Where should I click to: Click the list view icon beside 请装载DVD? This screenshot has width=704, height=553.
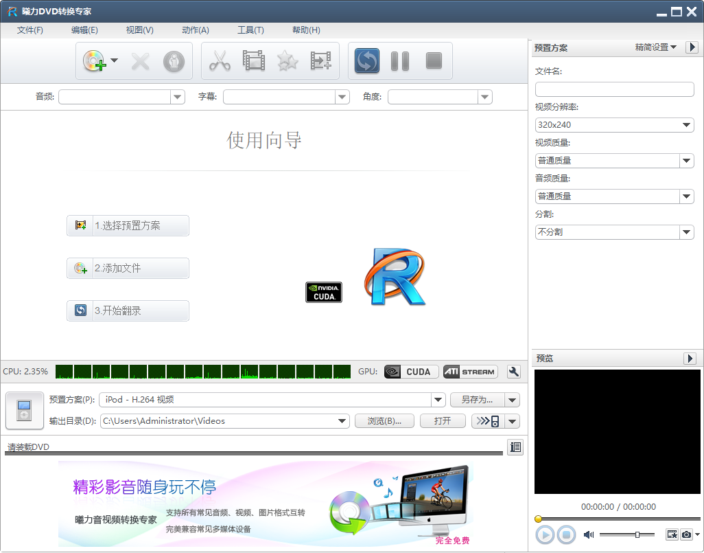[515, 447]
